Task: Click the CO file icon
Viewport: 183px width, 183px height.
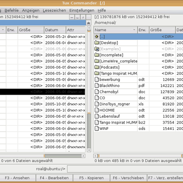Action: click(x=97, y=98)
